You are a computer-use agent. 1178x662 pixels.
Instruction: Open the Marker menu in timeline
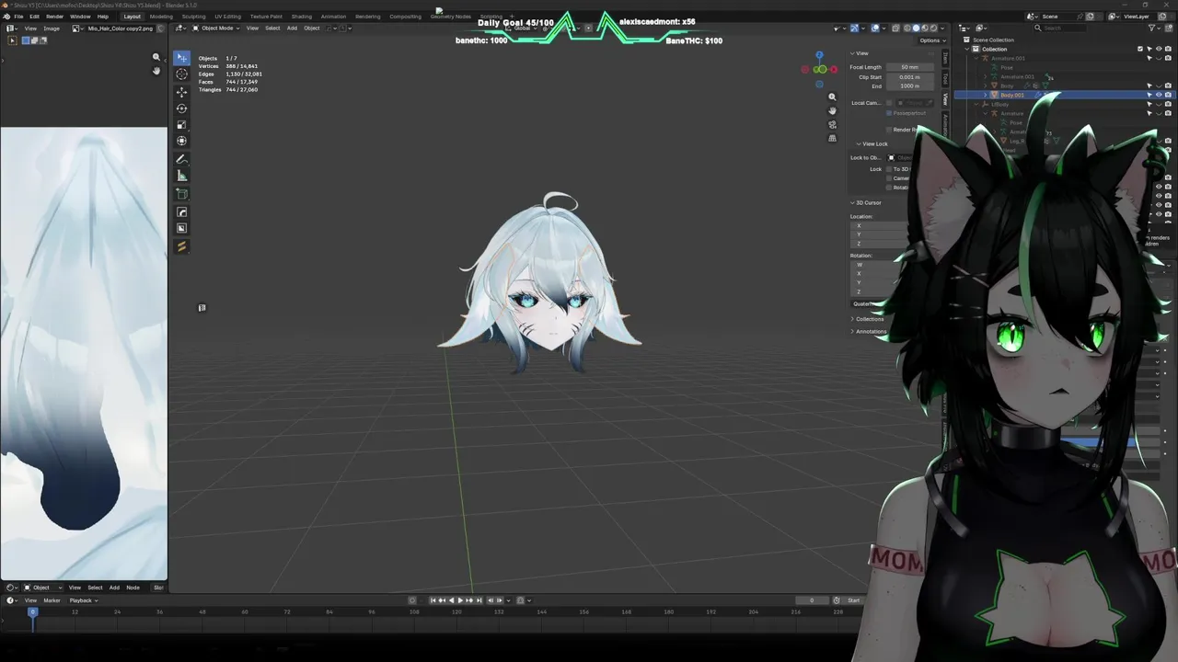pyautogui.click(x=52, y=600)
